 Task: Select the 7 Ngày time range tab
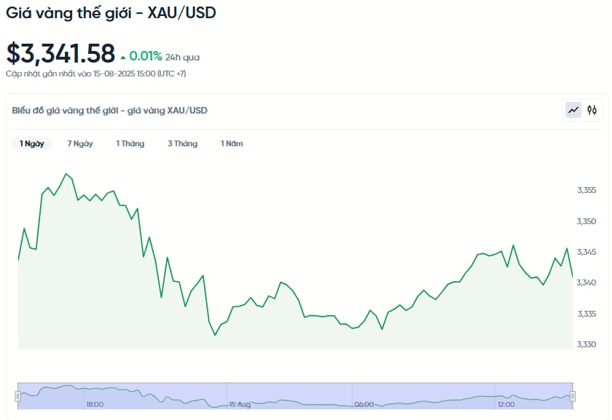[x=80, y=143]
